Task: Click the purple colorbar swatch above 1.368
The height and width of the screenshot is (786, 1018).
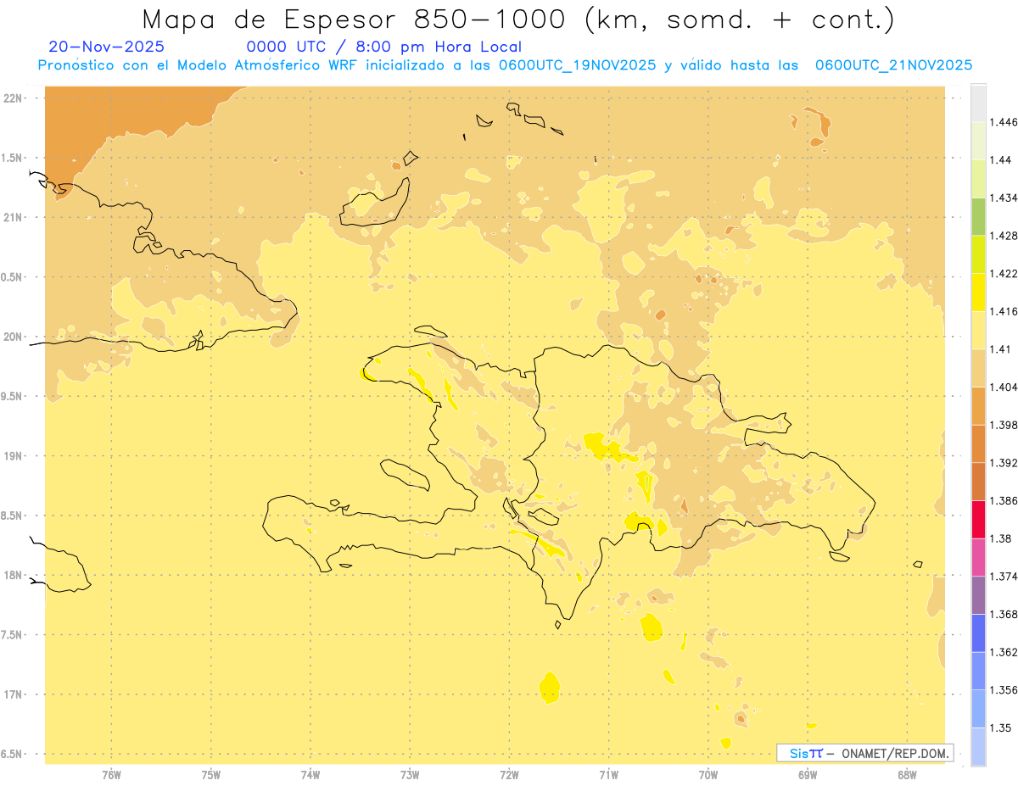Action: pos(977,595)
